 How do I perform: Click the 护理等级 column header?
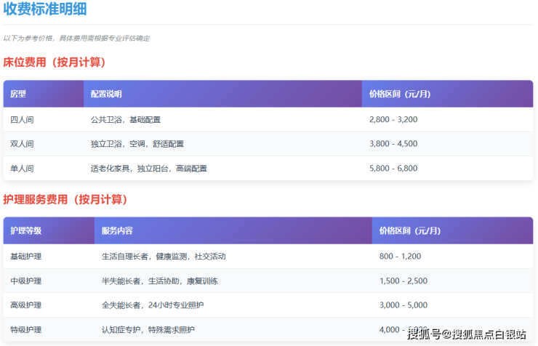coord(26,231)
